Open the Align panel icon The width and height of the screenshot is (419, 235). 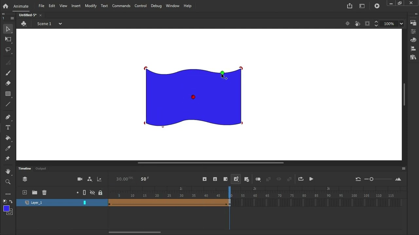click(413, 48)
